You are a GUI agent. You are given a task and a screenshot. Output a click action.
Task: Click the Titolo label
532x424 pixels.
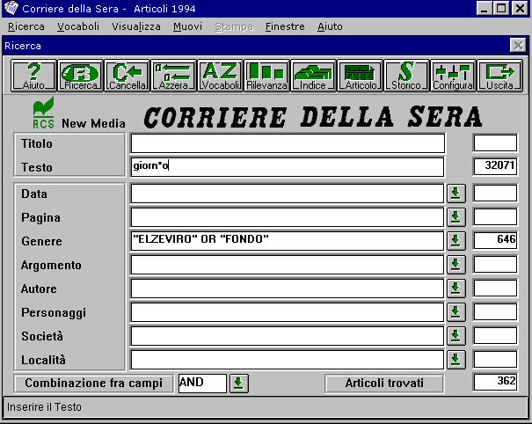click(37, 144)
